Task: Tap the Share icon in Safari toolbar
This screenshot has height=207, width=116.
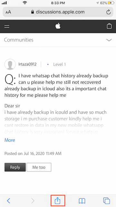Action: (x=58, y=201)
